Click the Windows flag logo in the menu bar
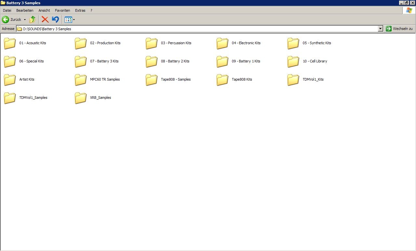This screenshot has width=416, height=251. (409, 10)
